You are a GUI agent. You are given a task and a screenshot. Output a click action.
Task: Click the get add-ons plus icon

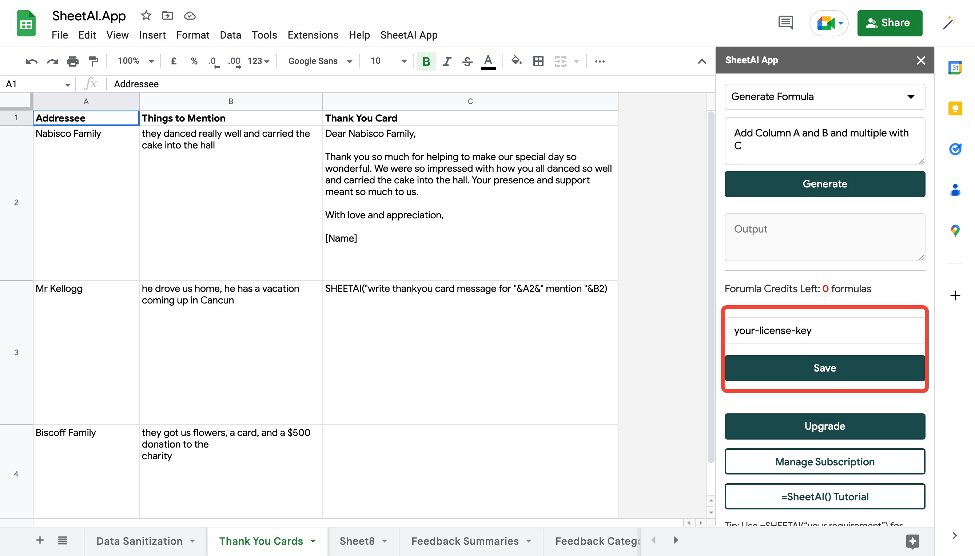(x=955, y=295)
